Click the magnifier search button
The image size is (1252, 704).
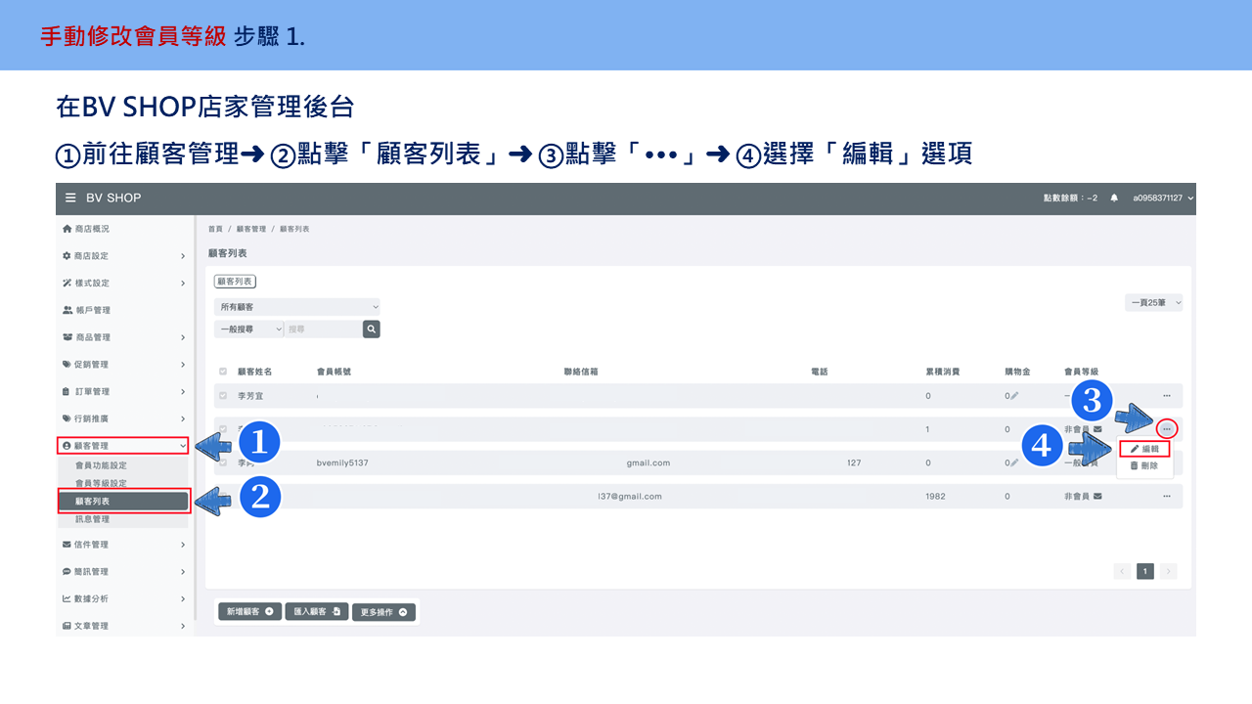[x=372, y=330]
